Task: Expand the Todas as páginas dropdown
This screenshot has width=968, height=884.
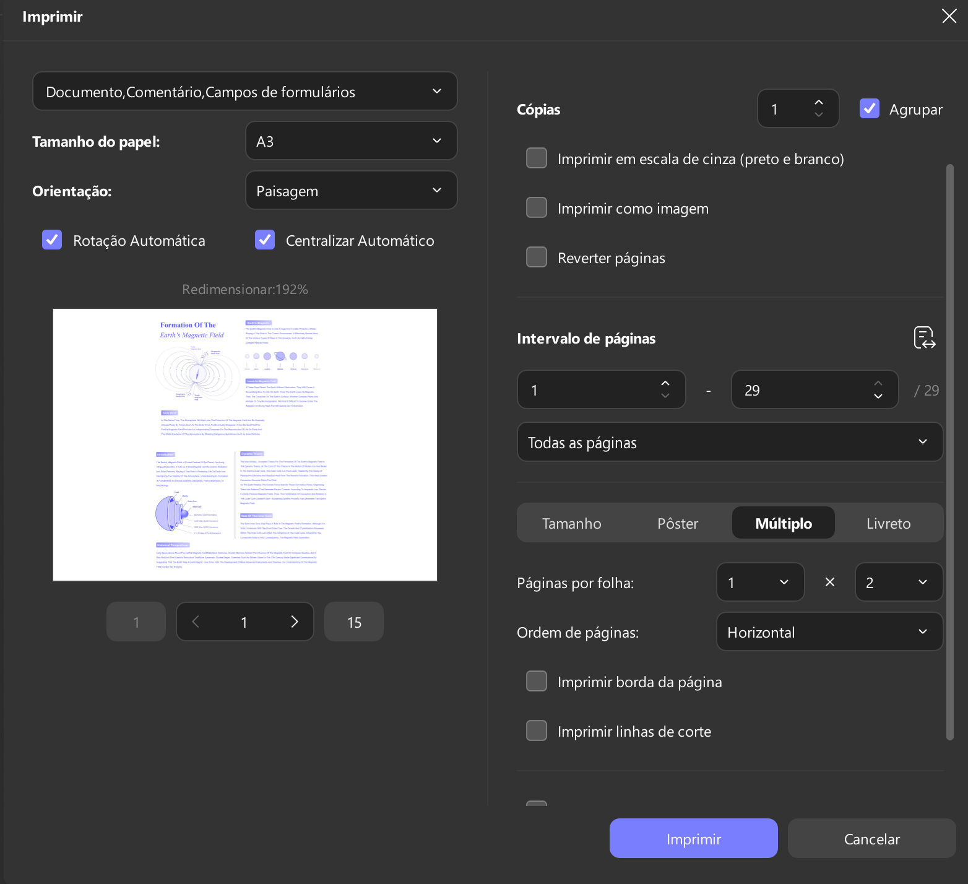Action: click(730, 442)
